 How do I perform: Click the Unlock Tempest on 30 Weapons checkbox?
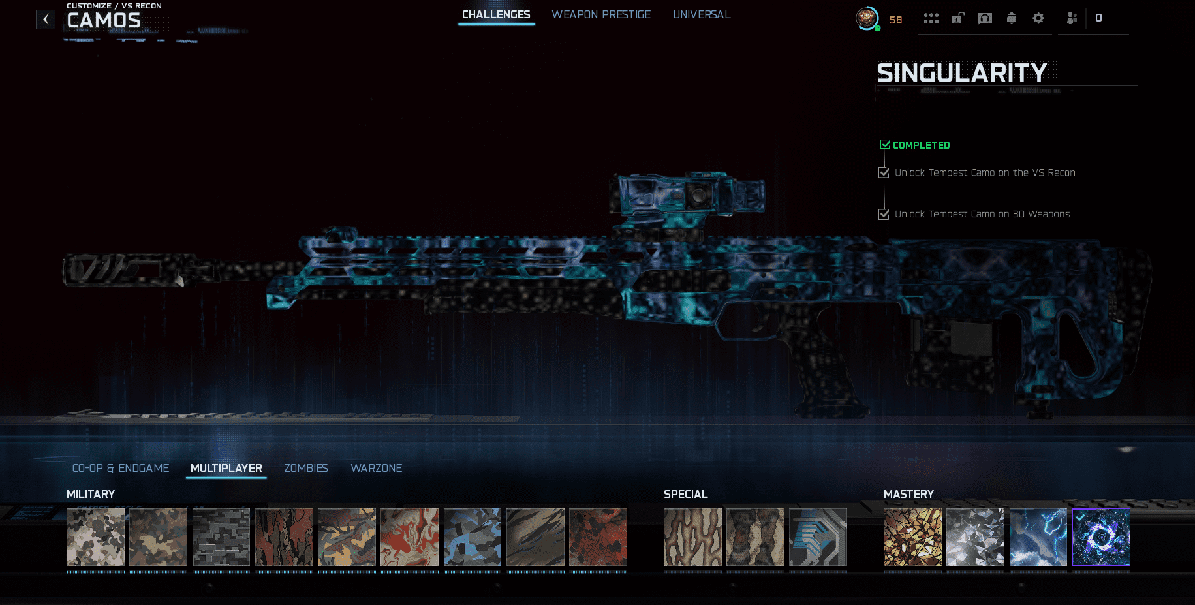pos(884,215)
